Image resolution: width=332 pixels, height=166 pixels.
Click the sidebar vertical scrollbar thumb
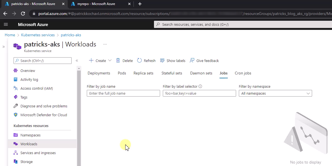[79, 118]
